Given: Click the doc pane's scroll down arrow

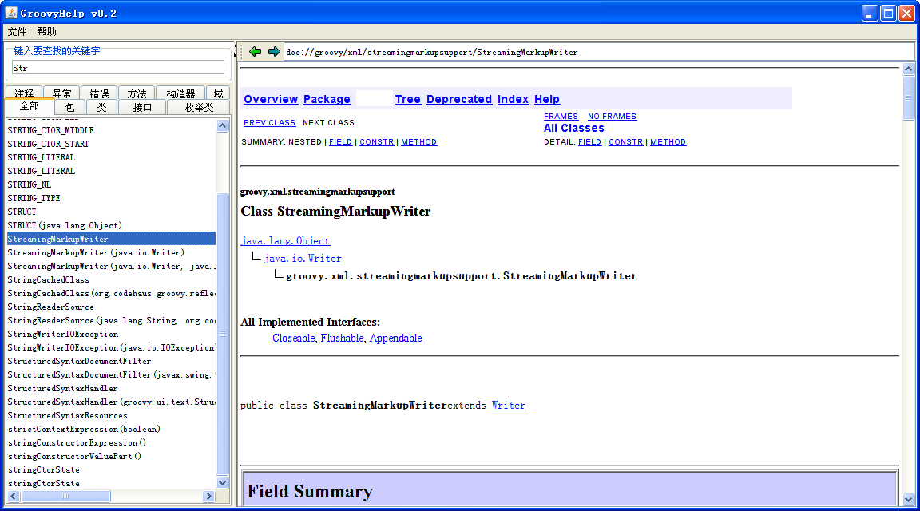Looking at the screenshot, I should pos(908,500).
